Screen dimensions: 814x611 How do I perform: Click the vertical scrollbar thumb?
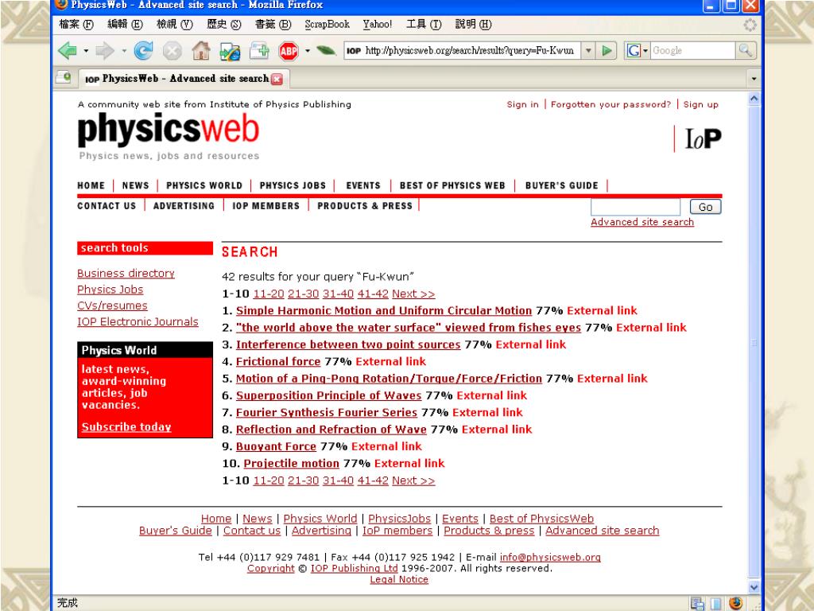tap(754, 342)
